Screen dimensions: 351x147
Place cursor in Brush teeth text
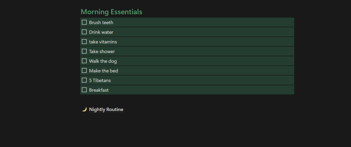click(101, 23)
